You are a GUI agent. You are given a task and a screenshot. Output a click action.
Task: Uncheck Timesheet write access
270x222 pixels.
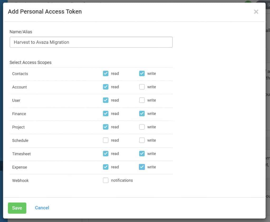click(x=142, y=154)
